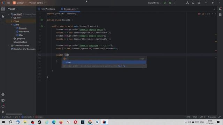Choose the 'char' completion suggestion

click(x=104, y=62)
